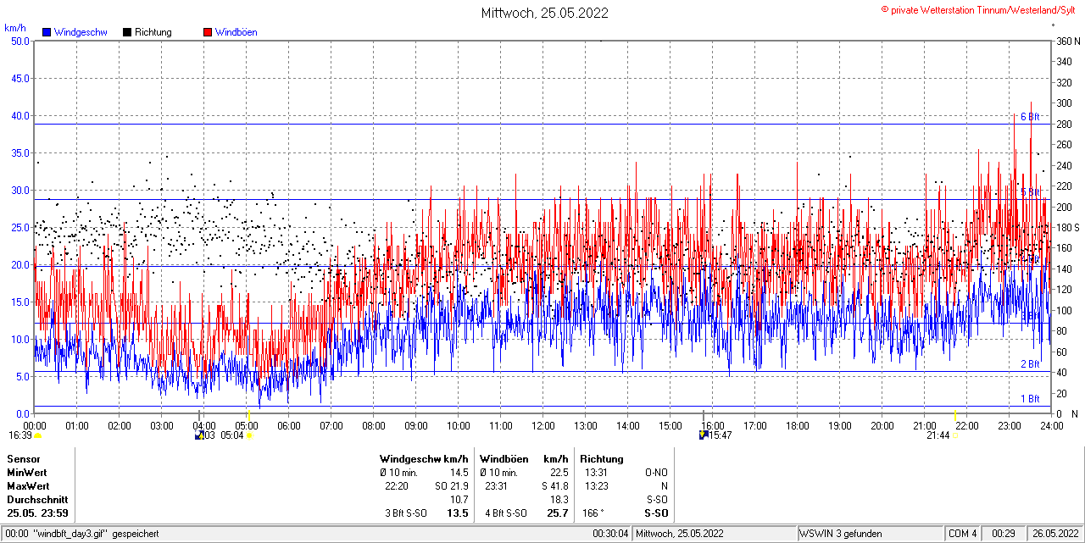
Task: Click the status bar date Mittwoch, 25.05.2022
Action: coord(680,534)
